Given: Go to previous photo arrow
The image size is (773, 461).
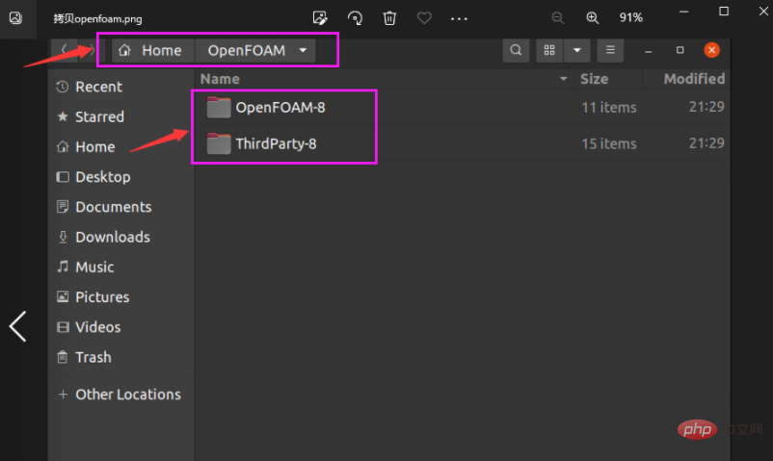Looking at the screenshot, I should click(18, 326).
